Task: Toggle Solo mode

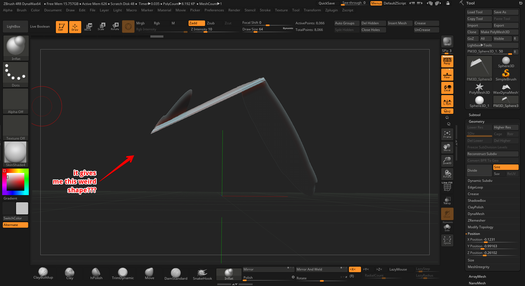Action: pos(447,227)
